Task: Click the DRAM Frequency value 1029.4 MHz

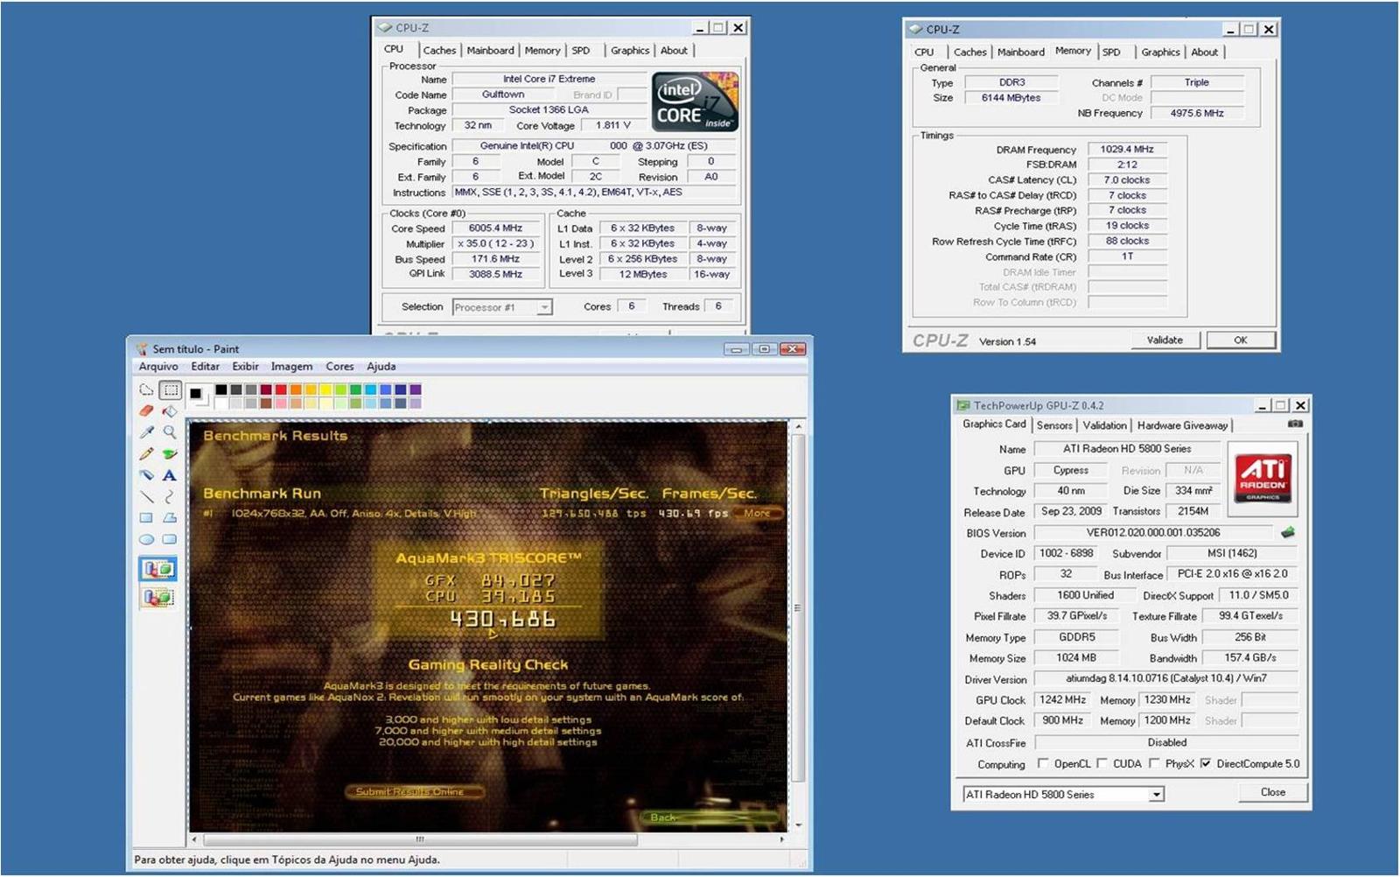Action: [x=1127, y=149]
